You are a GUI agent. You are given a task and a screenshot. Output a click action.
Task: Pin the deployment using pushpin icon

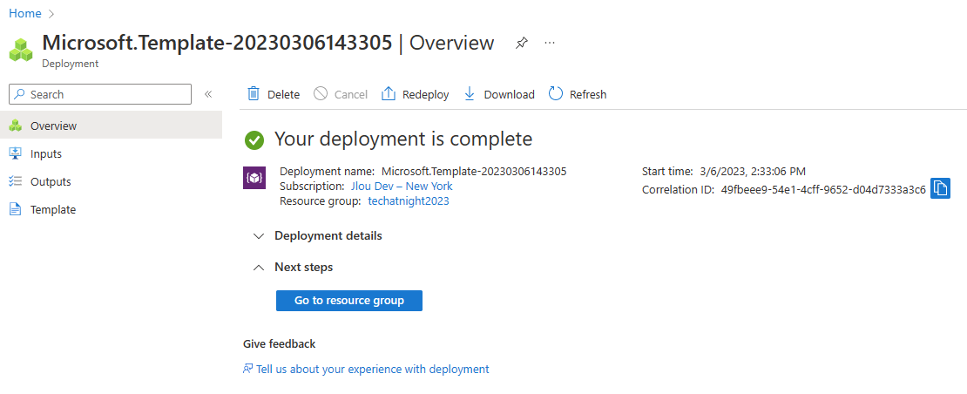(522, 44)
